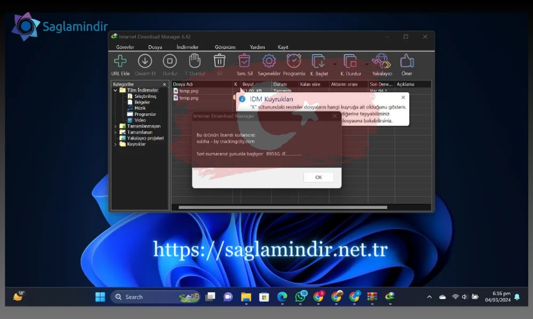The image size is (533, 319).
Task: Open the Kayıt menu
Action: (283, 47)
